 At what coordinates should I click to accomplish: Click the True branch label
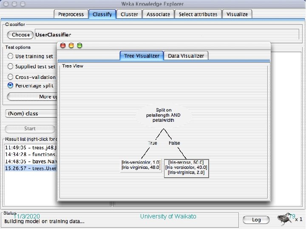(153, 143)
